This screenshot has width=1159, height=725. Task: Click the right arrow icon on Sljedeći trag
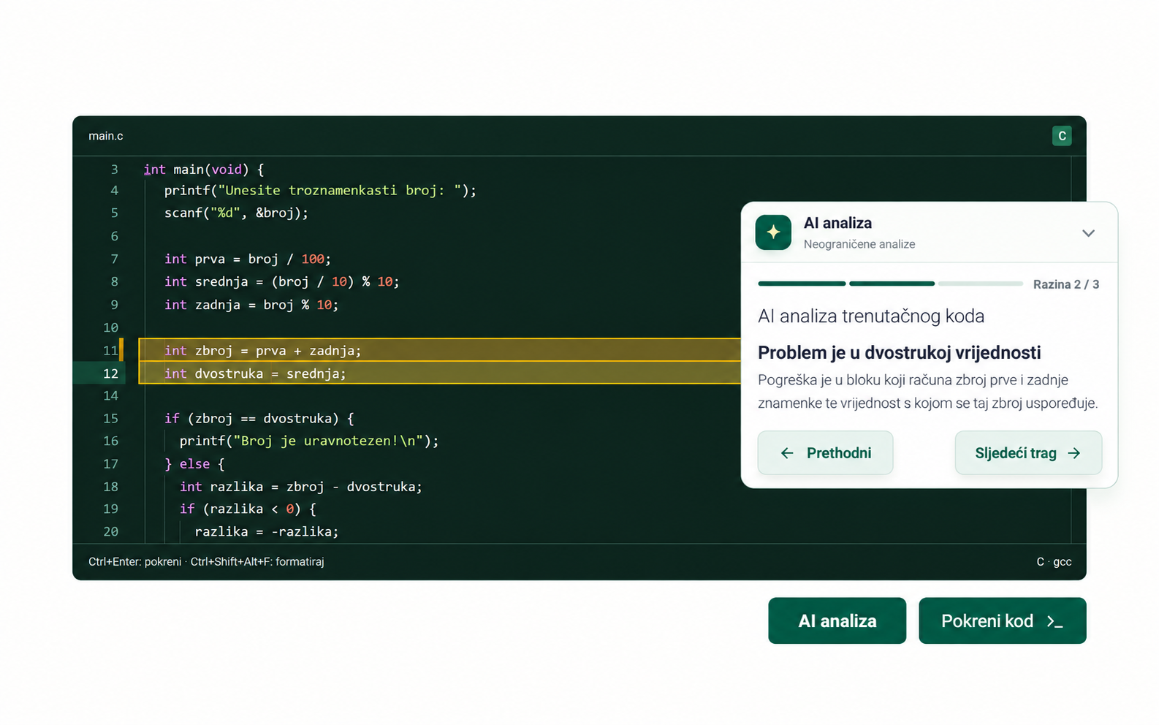(1073, 453)
